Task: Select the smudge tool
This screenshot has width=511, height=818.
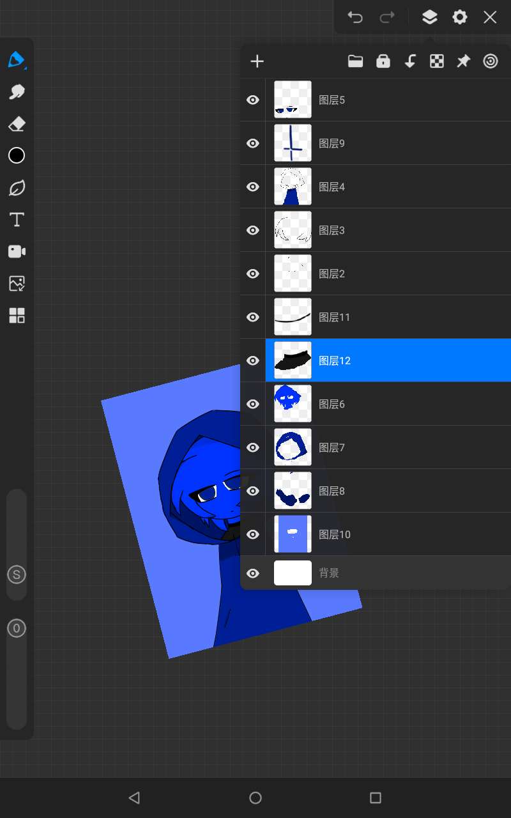Action: [17, 92]
